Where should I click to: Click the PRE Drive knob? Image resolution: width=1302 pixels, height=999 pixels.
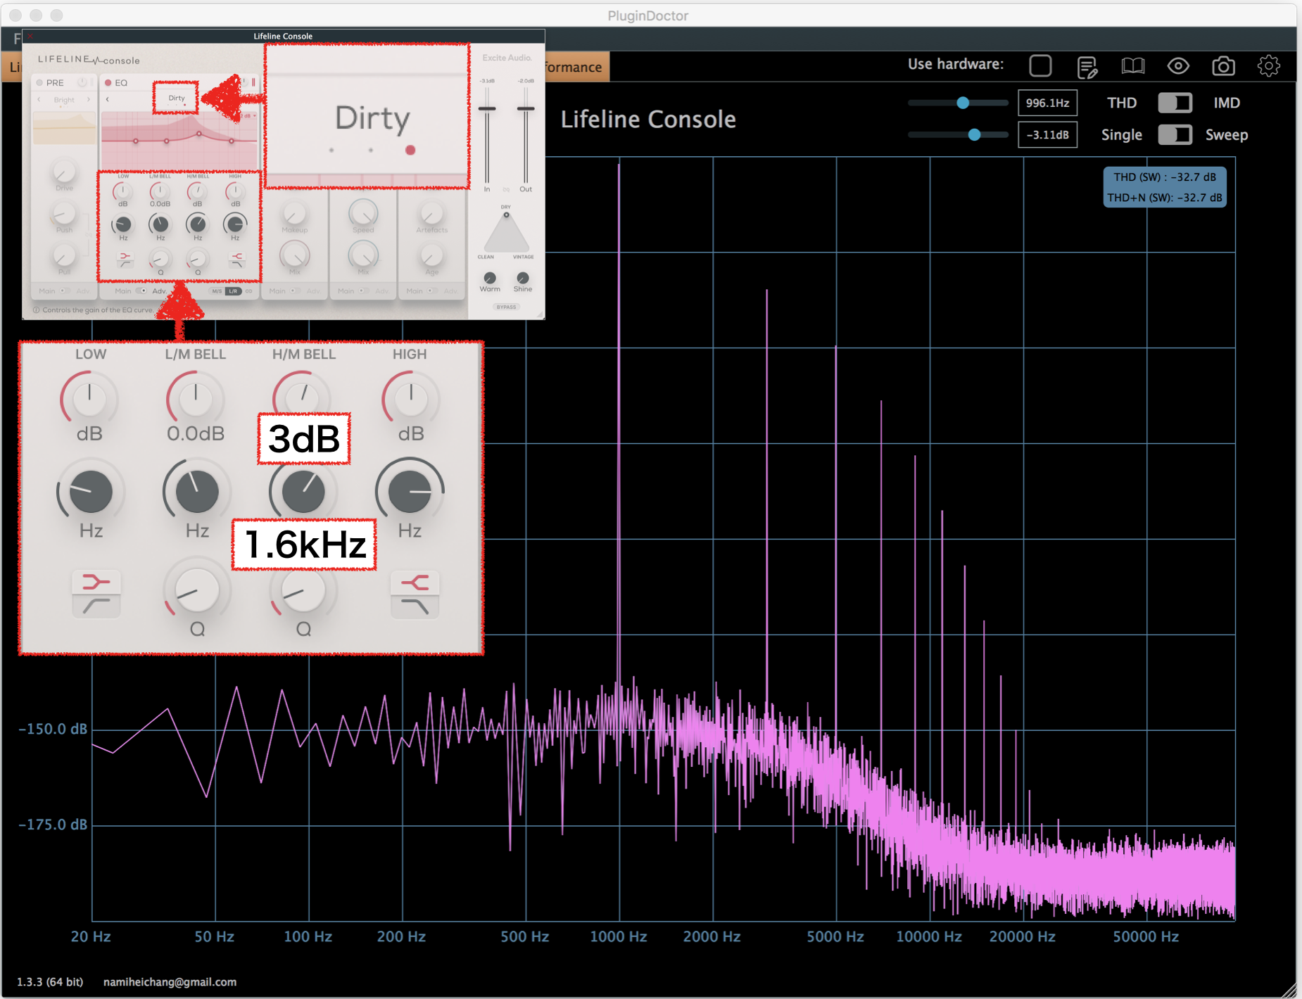[64, 171]
